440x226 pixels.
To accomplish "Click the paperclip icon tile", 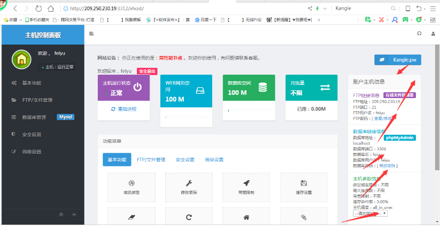I will pos(304,216).
